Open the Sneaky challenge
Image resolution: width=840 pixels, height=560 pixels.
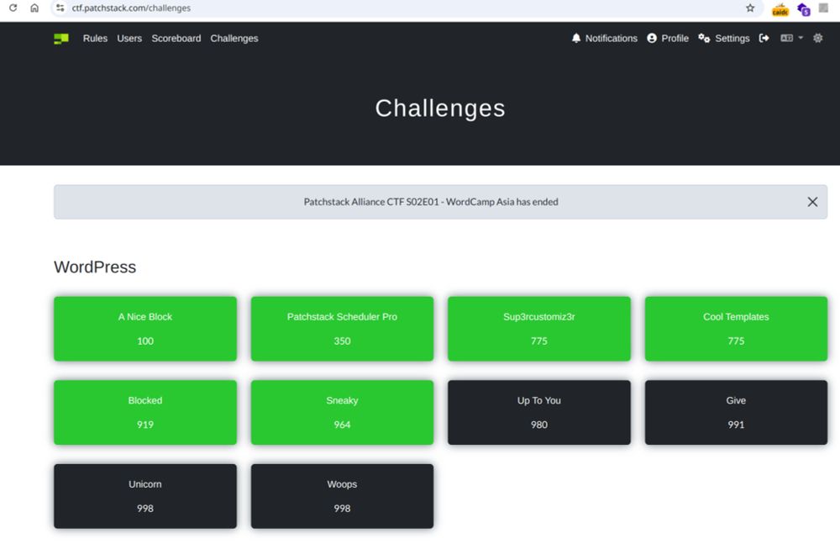coord(343,413)
